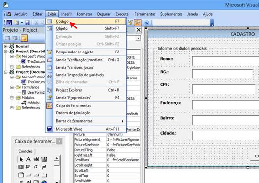Select the Label 'A' control tool

click(28, 159)
